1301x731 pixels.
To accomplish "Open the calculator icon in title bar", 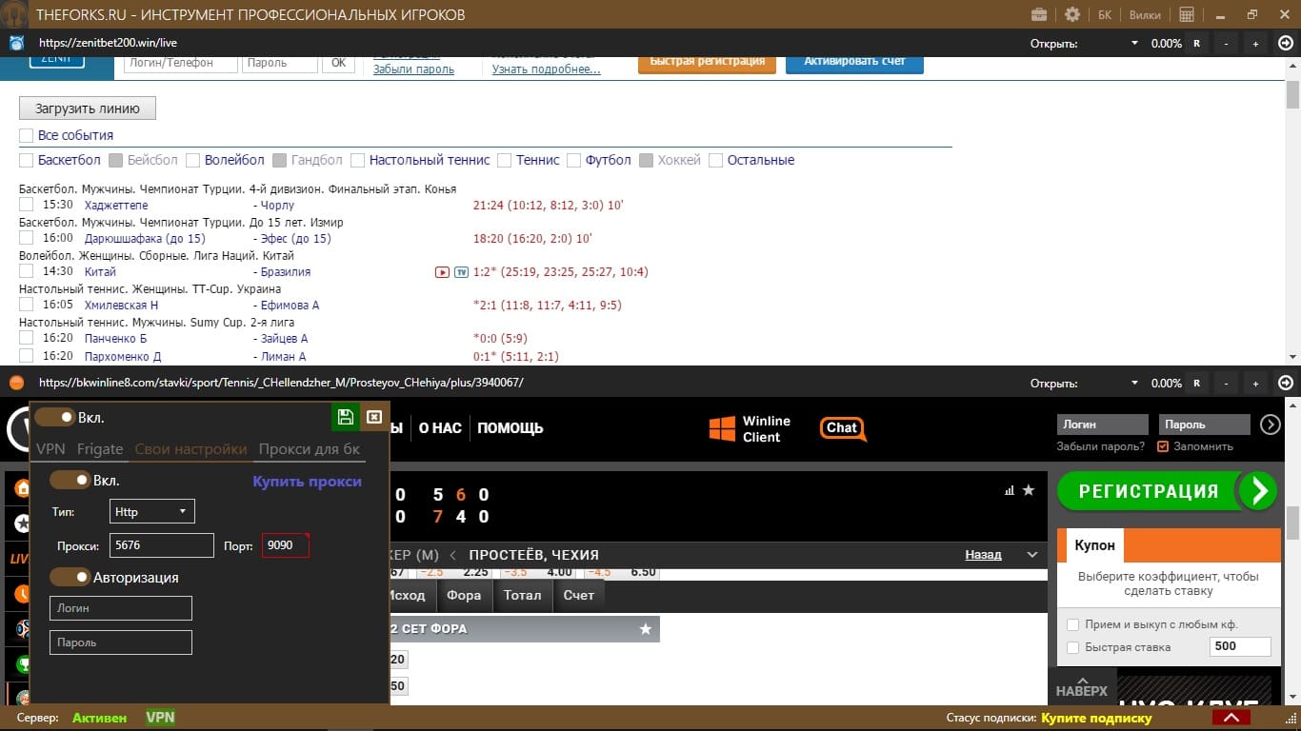I will point(1187,14).
